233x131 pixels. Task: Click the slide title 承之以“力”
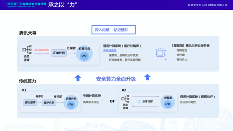[63, 5]
